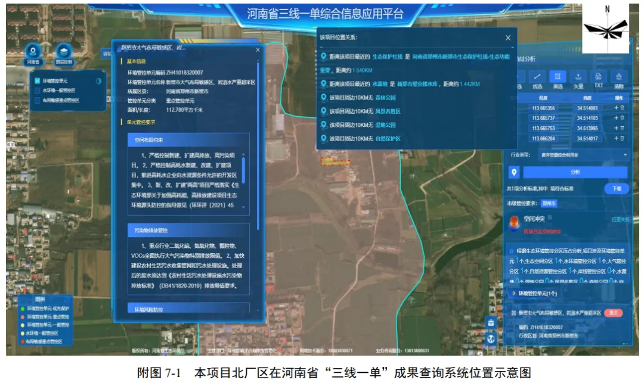Screen dimensions: 644x383
Task: Activate the 面选 polygon selection tool
Action: click(x=558, y=77)
